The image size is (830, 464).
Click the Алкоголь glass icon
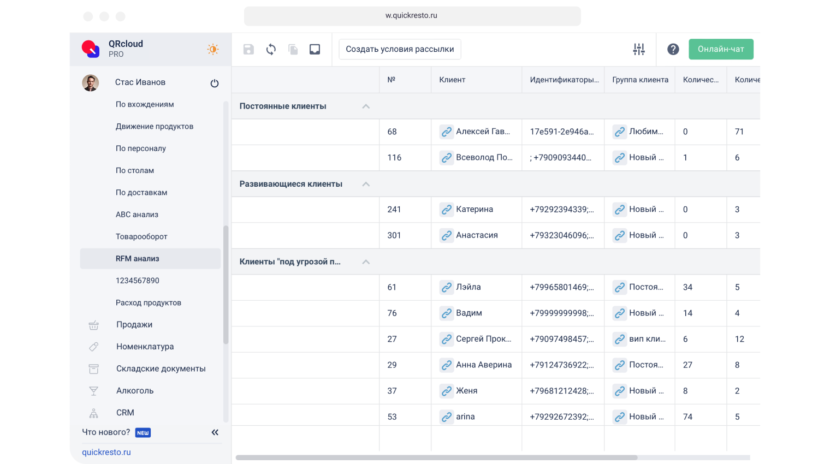click(x=94, y=391)
